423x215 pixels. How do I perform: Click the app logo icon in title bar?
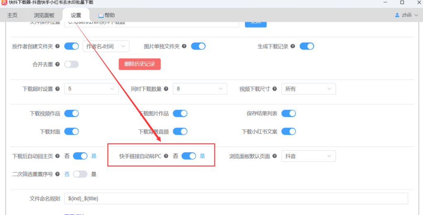[x=4, y=2]
